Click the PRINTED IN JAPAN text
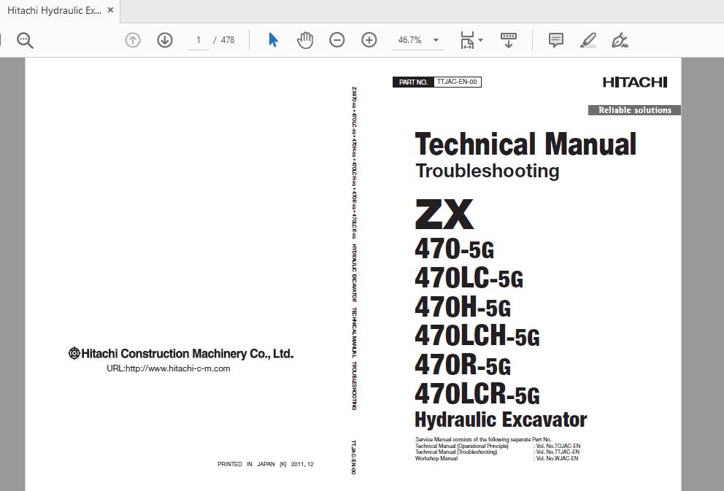Viewport: 724px width, 491px height. [x=266, y=464]
